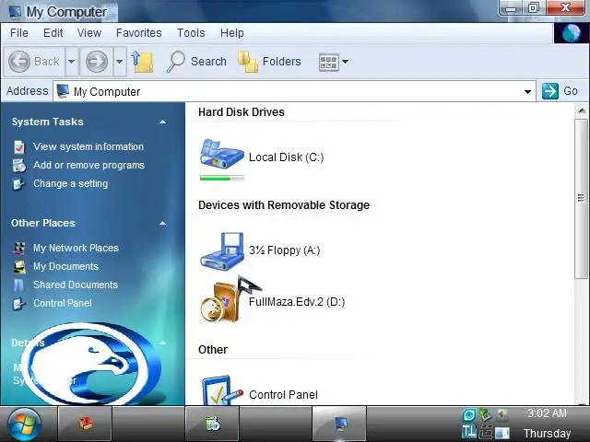Click the Add or remove programs icon
This screenshot has height=442, width=590.
point(19,166)
